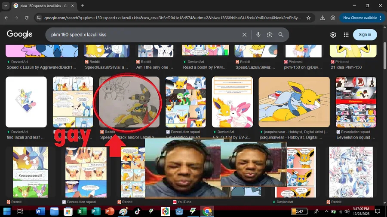The width and height of the screenshot is (387, 217).
Task: Open Chrome downloads
Action: [x=322, y=18]
